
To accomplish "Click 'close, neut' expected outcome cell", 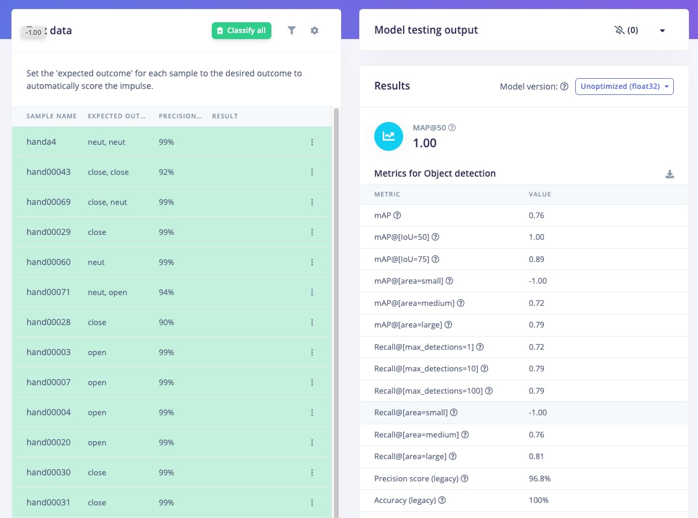I will coord(107,202).
